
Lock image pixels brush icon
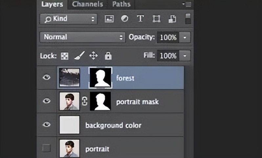click(79, 56)
